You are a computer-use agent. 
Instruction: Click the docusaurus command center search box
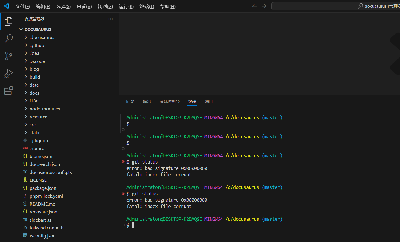[336, 6]
